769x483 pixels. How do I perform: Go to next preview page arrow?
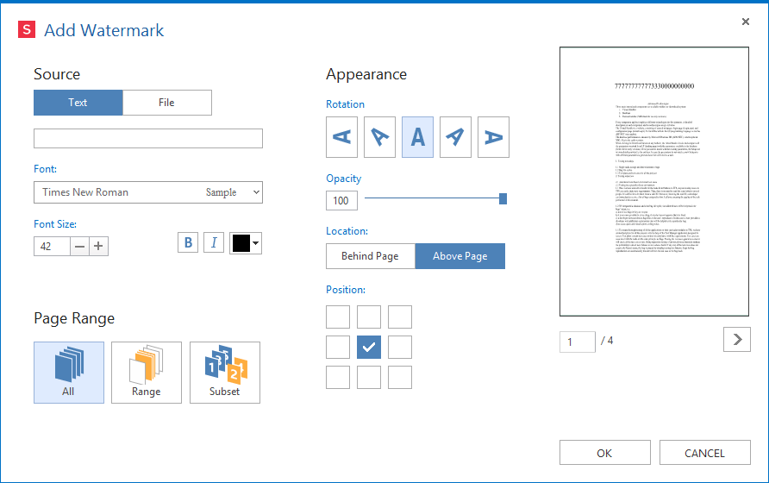coord(736,340)
